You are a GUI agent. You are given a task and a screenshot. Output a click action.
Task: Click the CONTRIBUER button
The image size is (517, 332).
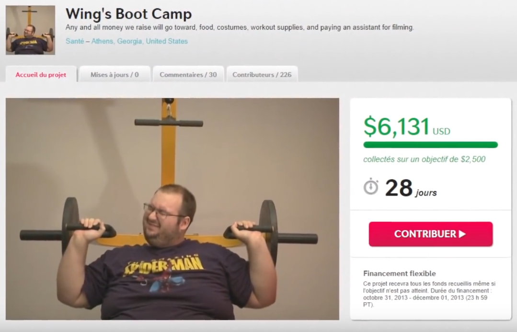pos(431,234)
